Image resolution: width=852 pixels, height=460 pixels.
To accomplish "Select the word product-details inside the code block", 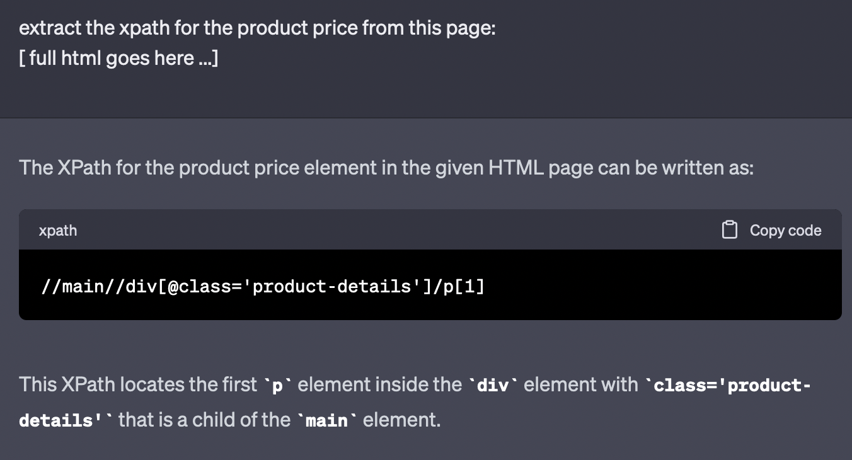I will 334,285.
